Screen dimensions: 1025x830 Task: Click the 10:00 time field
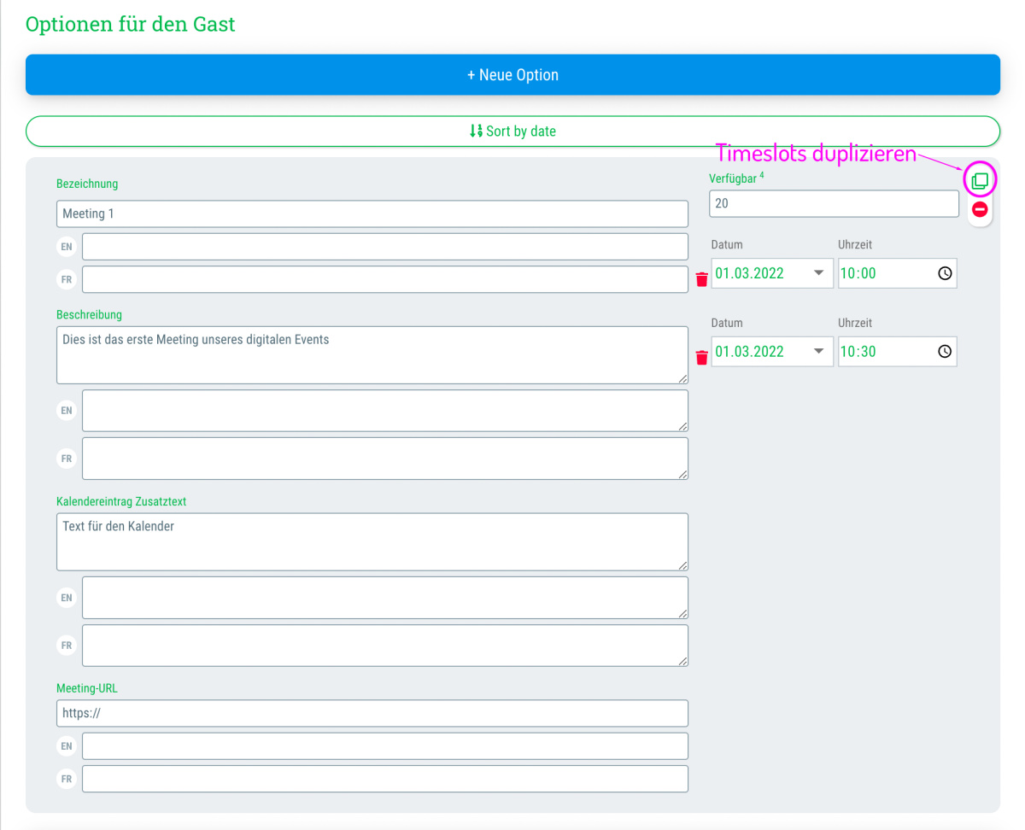(x=897, y=273)
